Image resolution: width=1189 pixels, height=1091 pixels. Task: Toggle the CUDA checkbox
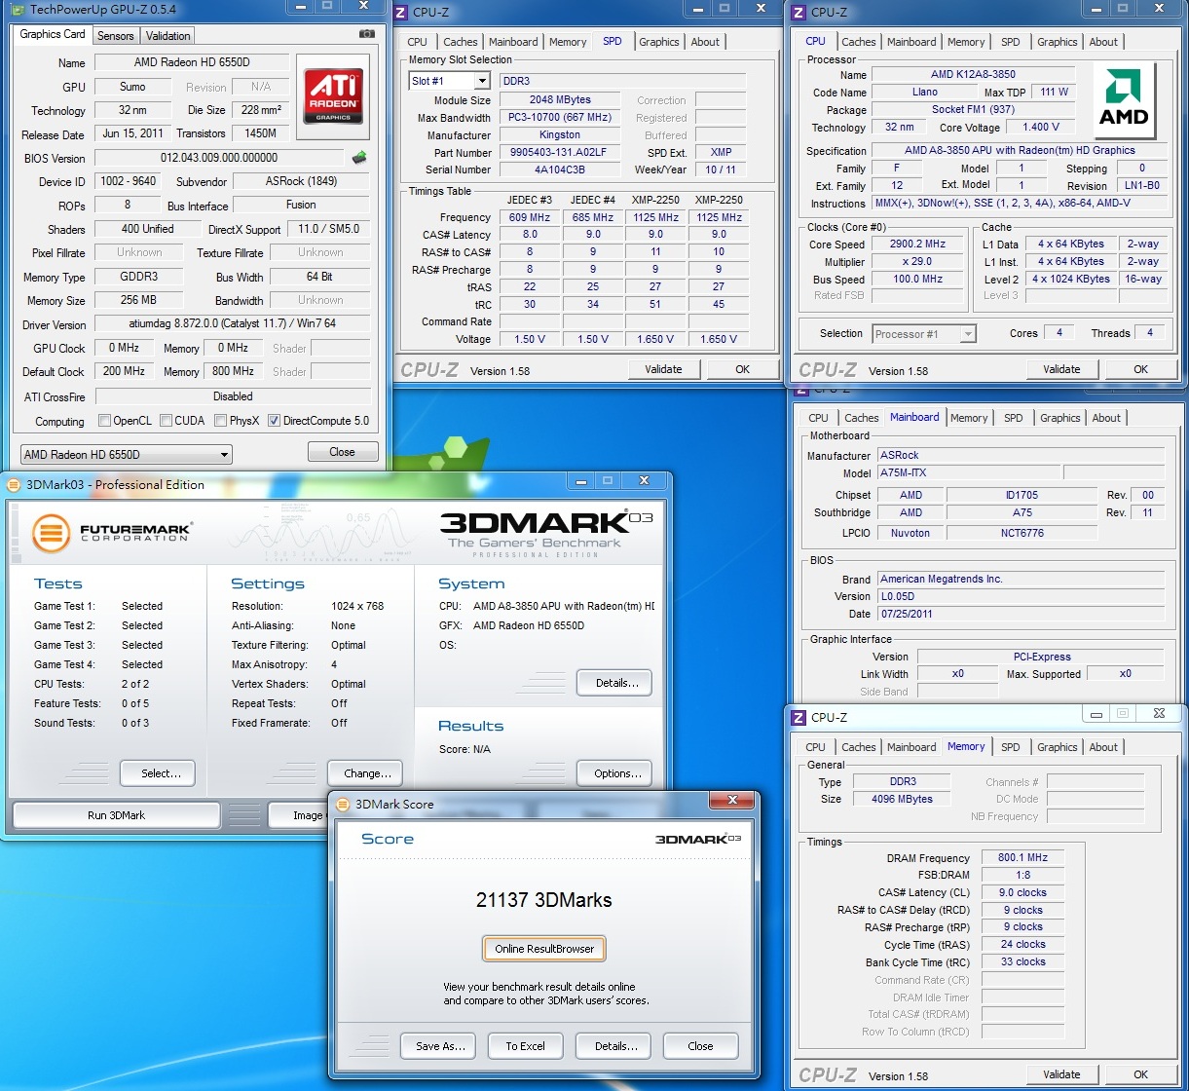167,421
